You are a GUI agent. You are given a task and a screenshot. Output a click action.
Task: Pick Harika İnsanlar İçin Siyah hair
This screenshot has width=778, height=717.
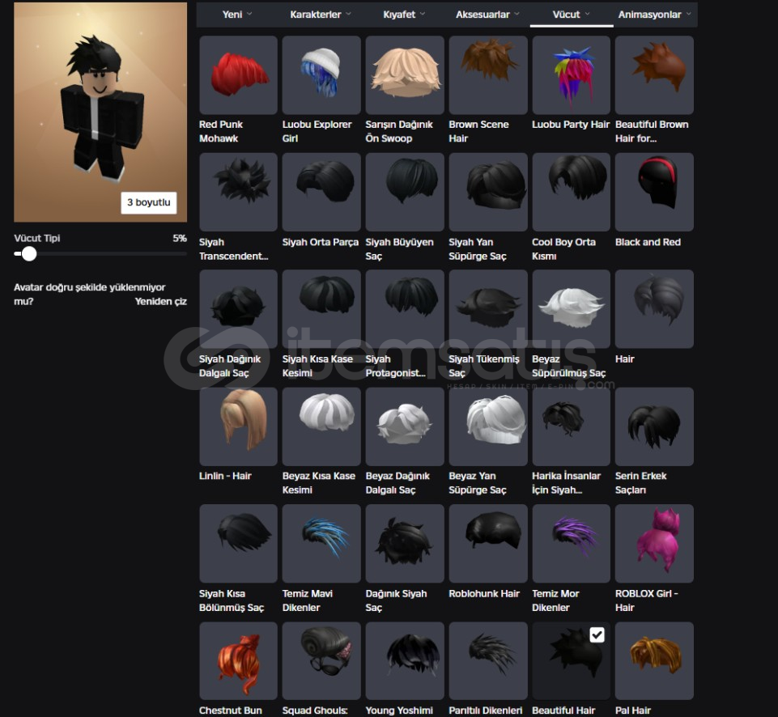(571, 426)
